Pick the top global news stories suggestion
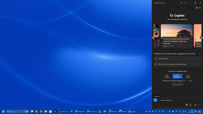The height and width of the screenshot is (114, 203). point(177,64)
